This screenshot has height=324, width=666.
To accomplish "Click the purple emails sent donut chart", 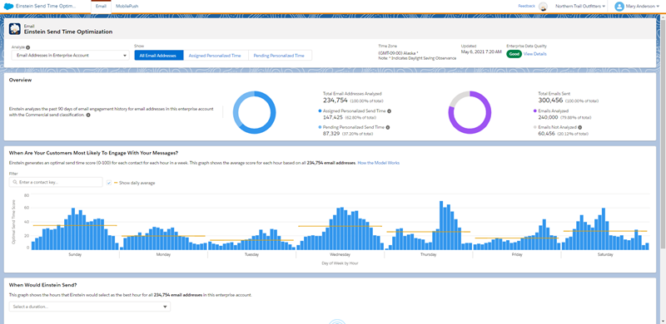I will pos(470,112).
